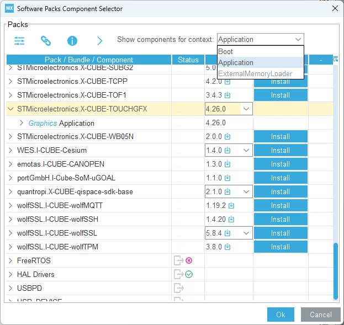
Task: Collapse the STMicroelectronics.X-CUBE-TOUCHGFX pack
Action: coord(10,109)
